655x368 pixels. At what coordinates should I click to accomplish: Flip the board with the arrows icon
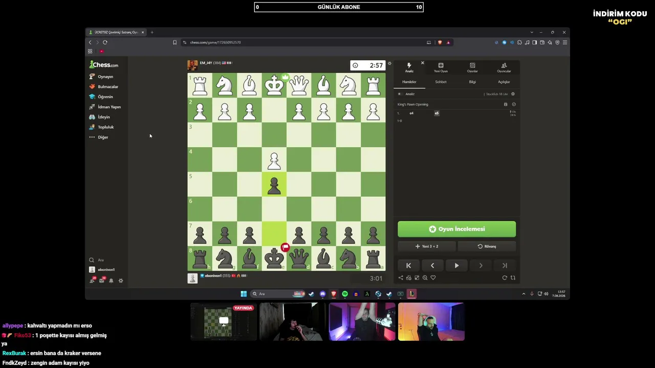pyautogui.click(x=513, y=278)
